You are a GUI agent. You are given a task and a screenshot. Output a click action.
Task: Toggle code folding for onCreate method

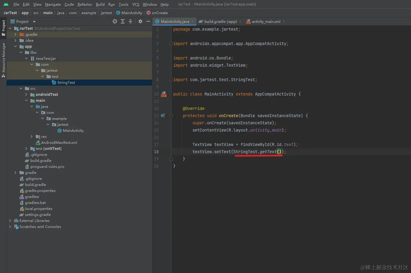pos(171,116)
